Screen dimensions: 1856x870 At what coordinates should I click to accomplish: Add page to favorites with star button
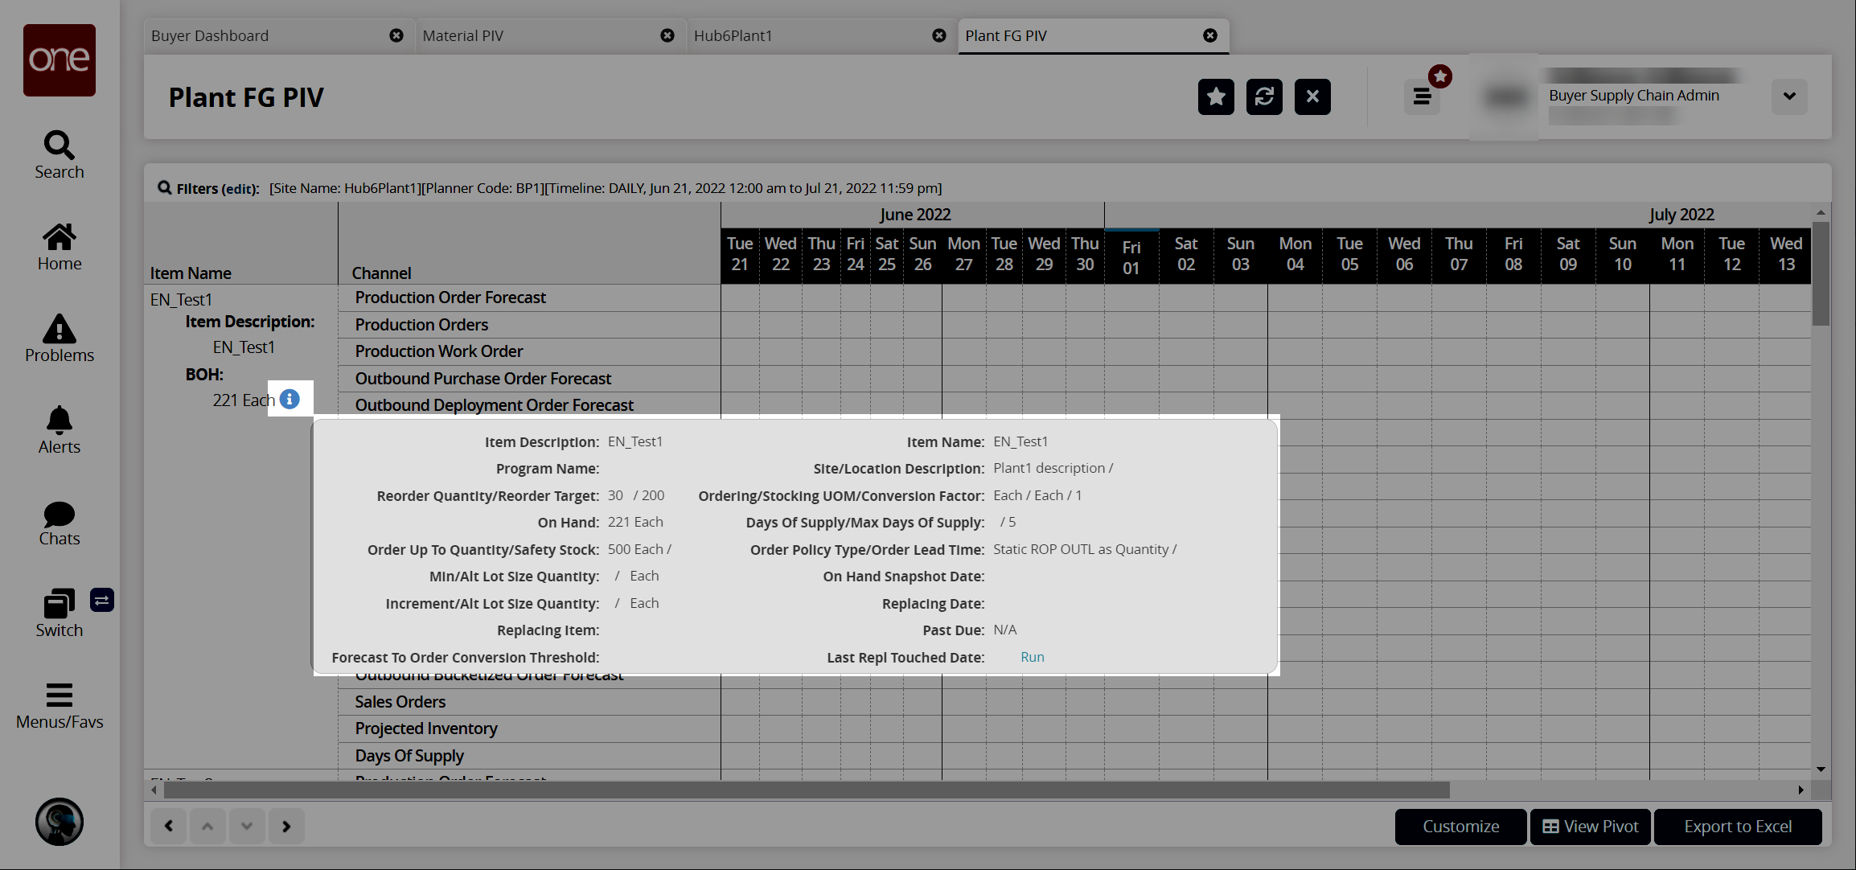1215,97
